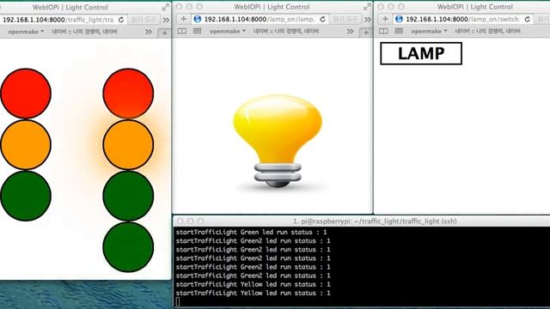Click terminal title 'pi@raspberrypi: ~/traffic_light'

click(375, 221)
